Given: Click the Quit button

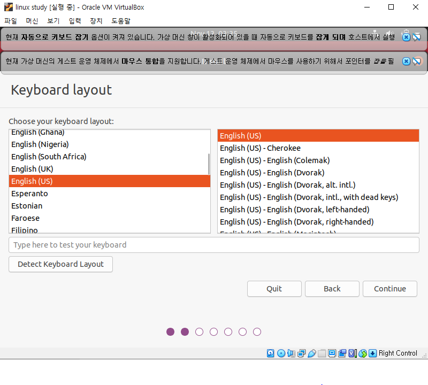Looking at the screenshot, I should click(x=274, y=289).
